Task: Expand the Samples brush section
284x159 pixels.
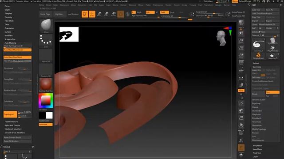Action: 8,14
